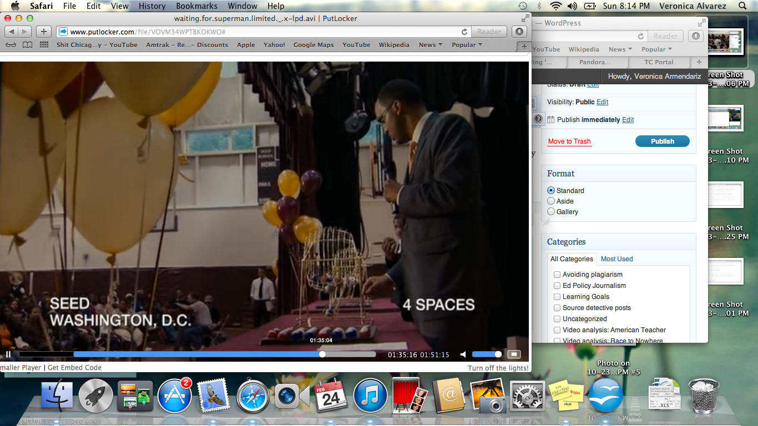758x426 pixels.
Task: Open a new tab in WordPress window
Action: [699, 62]
